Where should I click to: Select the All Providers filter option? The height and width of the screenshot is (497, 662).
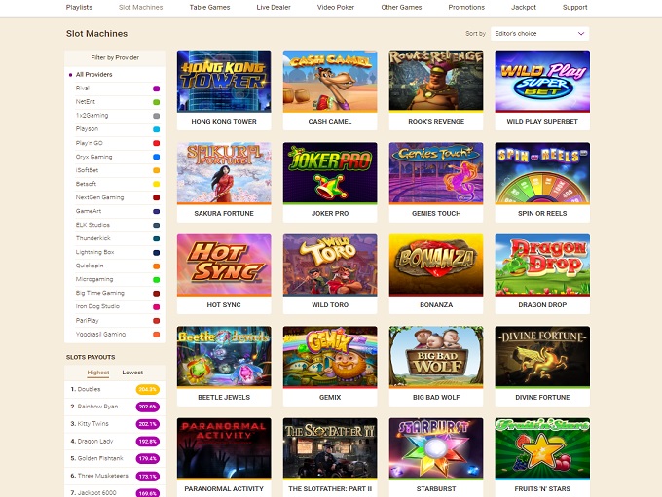[x=93, y=74]
